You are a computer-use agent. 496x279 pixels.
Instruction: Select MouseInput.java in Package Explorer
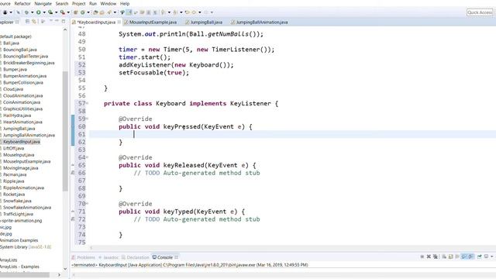[19, 155]
